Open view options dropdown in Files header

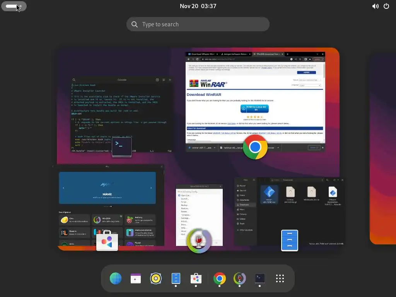pyautogui.click(x=338, y=180)
